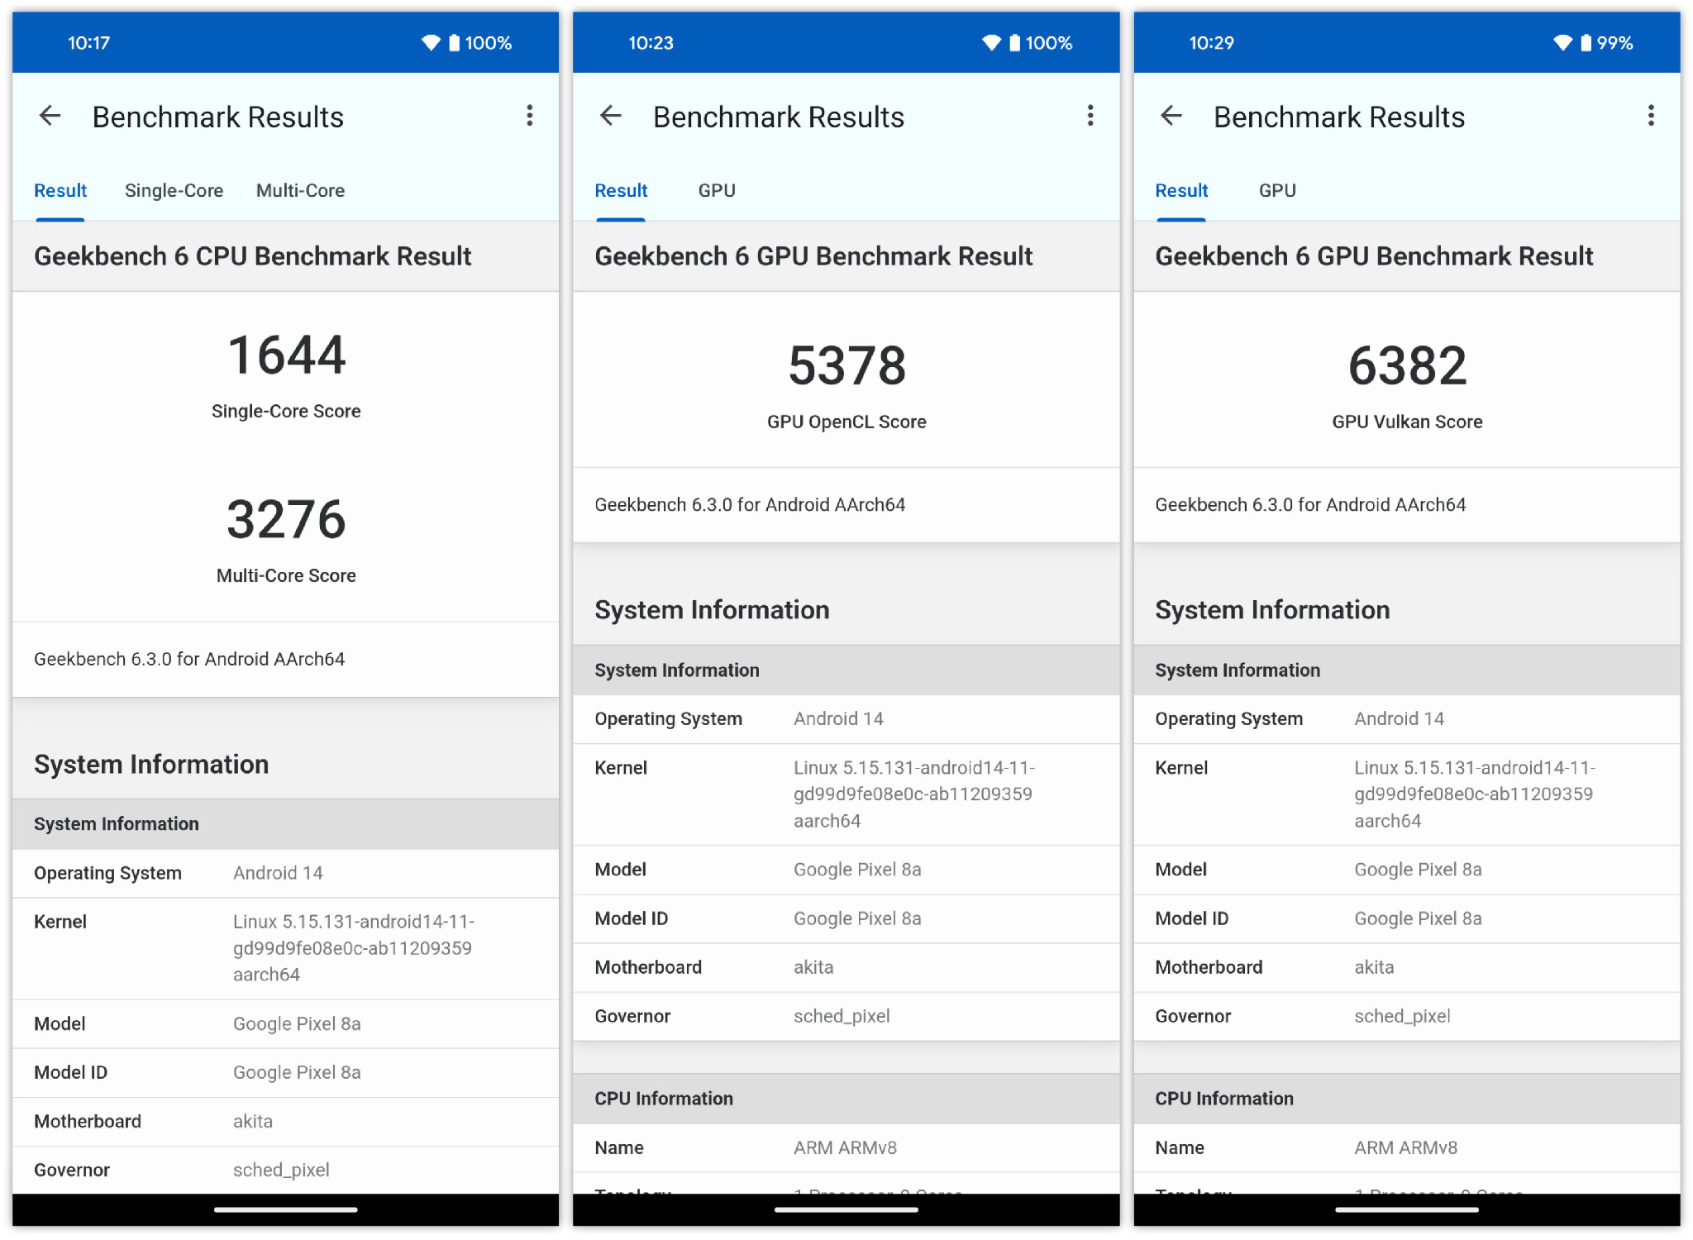This screenshot has height=1240, width=1693.
Task: Tap battery icon showing 99%
Action: (x=1586, y=43)
